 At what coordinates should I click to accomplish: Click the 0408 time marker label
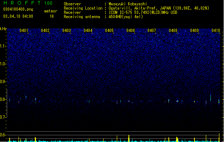pos(173,31)
